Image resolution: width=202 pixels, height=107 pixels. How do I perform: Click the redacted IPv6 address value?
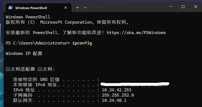click(135, 84)
